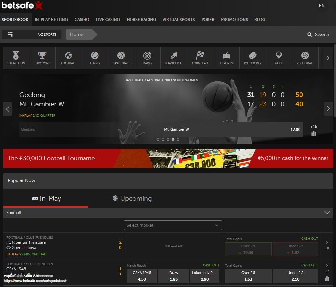Click the Popular Now header
This screenshot has height=287, width=336.
(x=168, y=181)
